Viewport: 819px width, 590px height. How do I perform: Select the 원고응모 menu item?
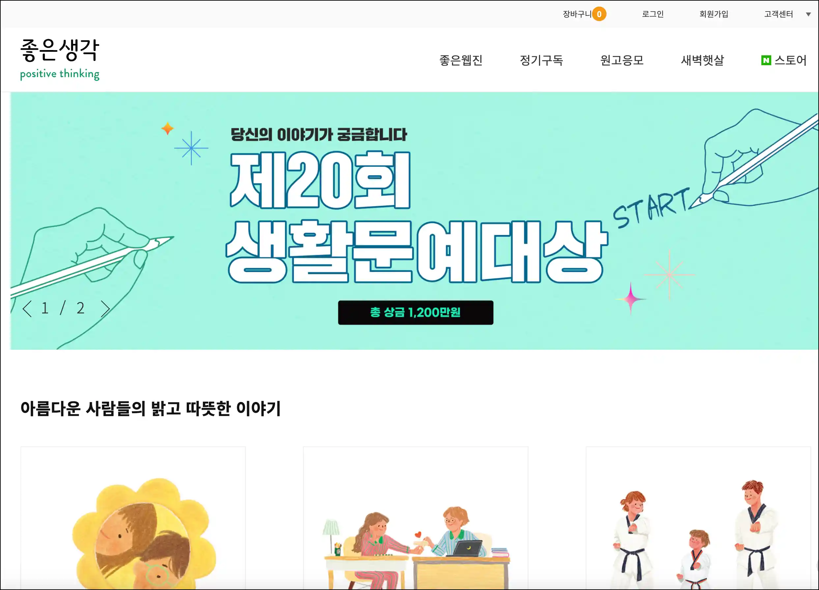[622, 60]
